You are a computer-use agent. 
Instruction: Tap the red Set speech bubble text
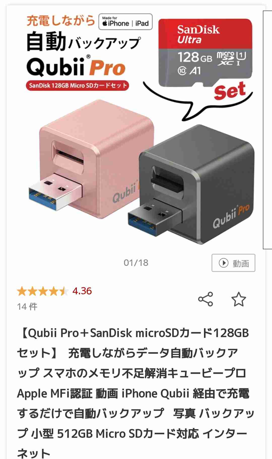coord(230,91)
